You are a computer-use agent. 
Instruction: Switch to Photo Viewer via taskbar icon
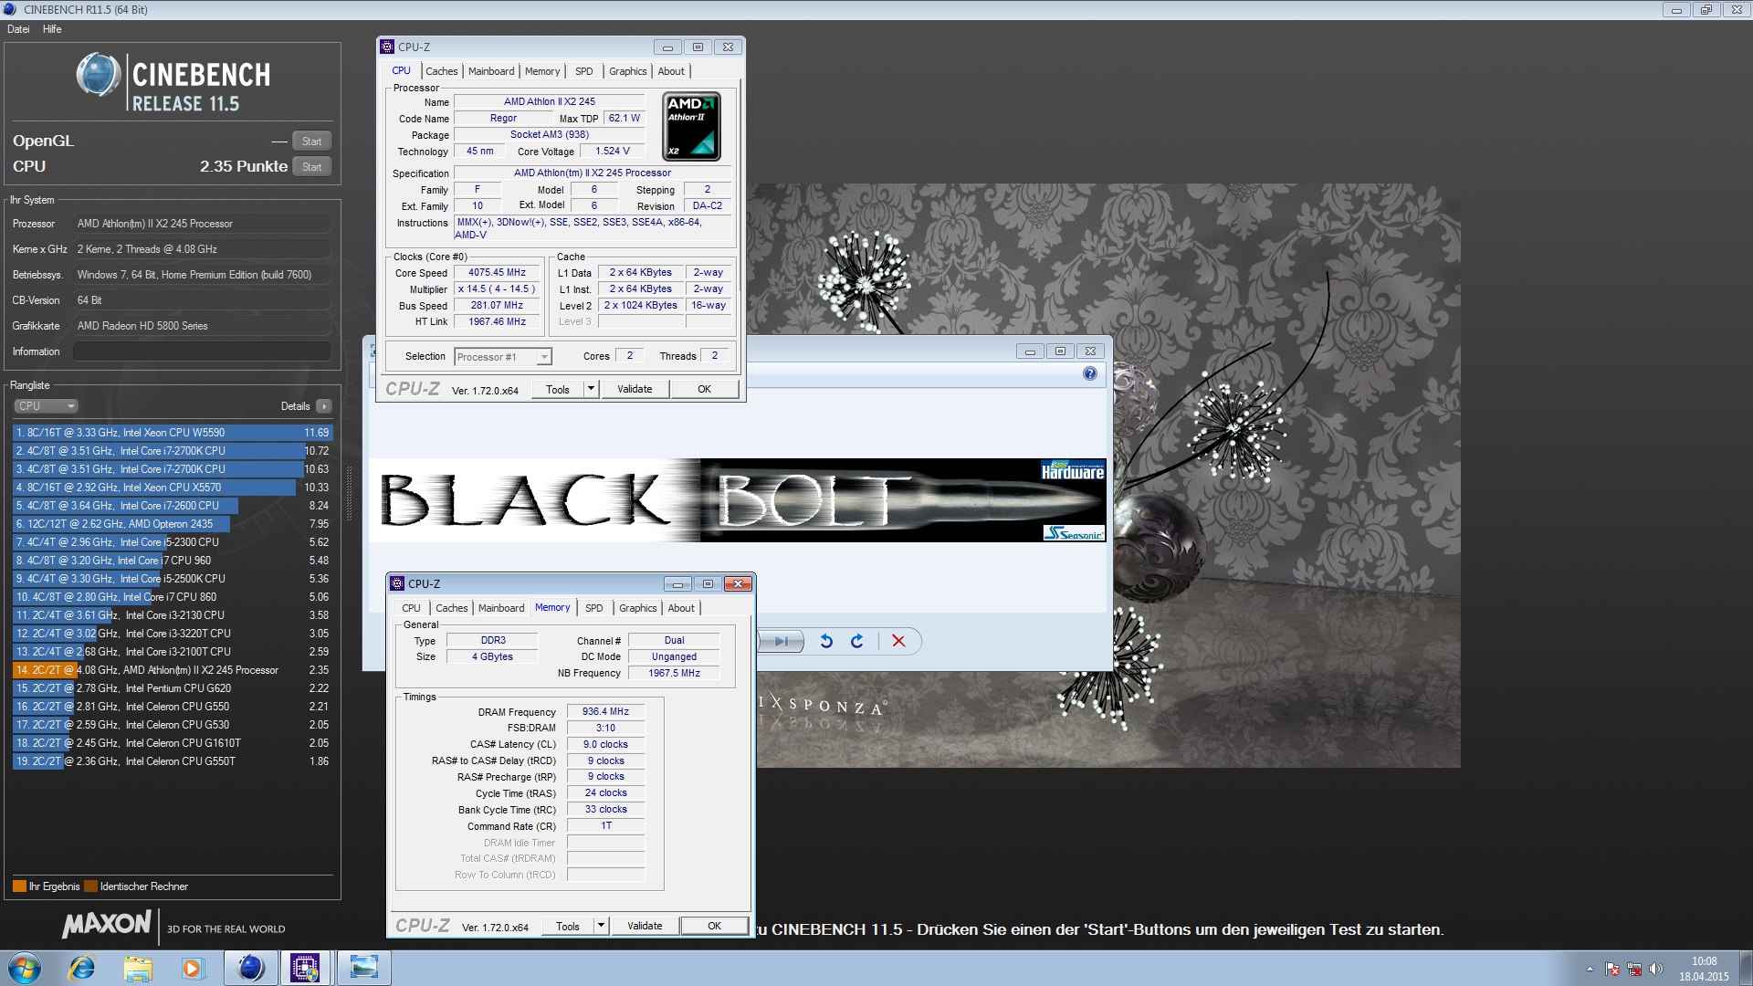tap(363, 968)
